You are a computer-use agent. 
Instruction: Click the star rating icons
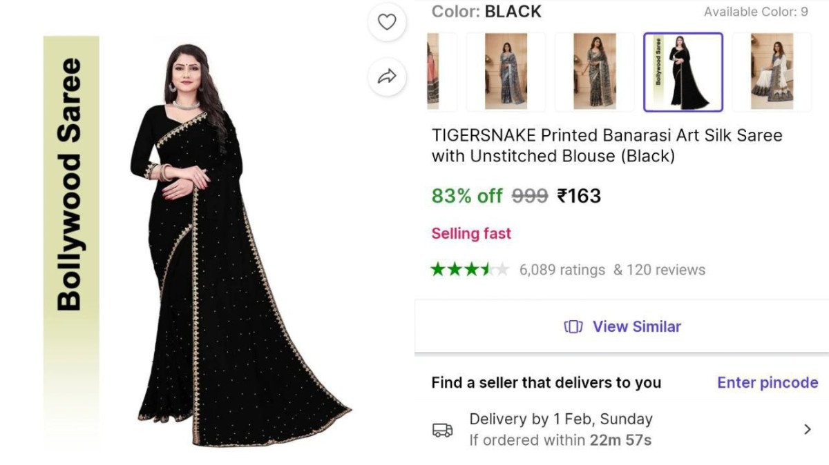pyautogui.click(x=470, y=269)
